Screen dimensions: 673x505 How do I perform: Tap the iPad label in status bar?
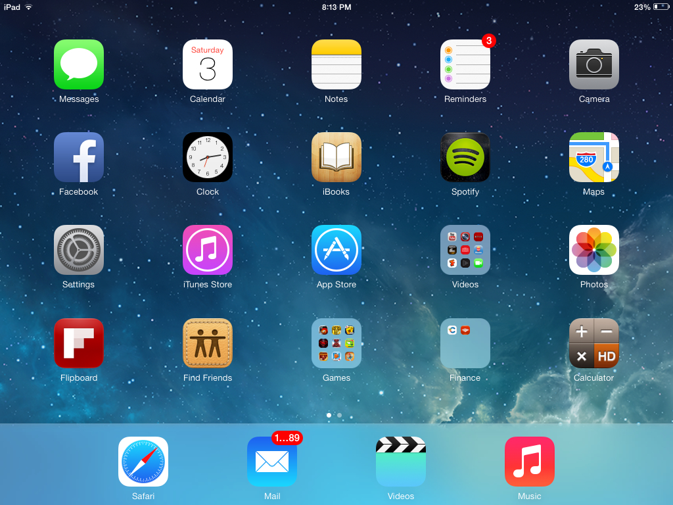pyautogui.click(x=12, y=7)
